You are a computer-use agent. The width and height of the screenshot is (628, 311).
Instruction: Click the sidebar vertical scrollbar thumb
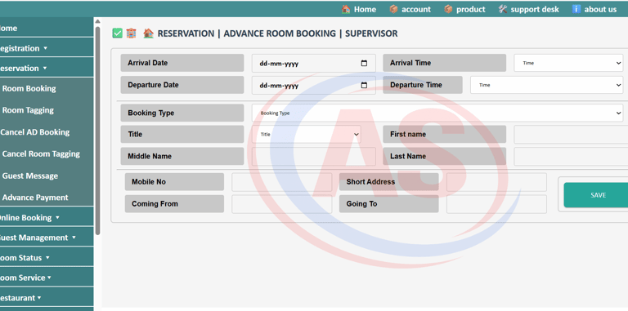[98, 131]
